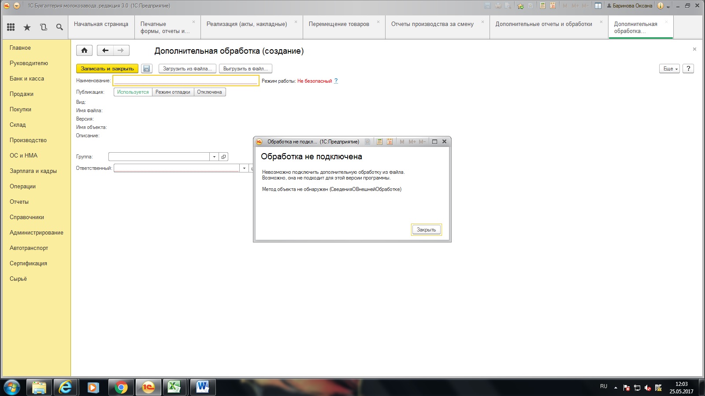Click the Группа input field
The width and height of the screenshot is (705, 396).
pos(159,157)
